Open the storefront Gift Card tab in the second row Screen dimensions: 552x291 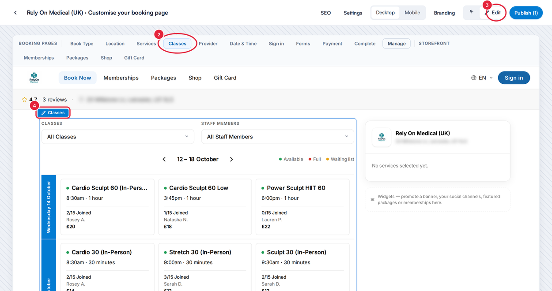click(134, 58)
